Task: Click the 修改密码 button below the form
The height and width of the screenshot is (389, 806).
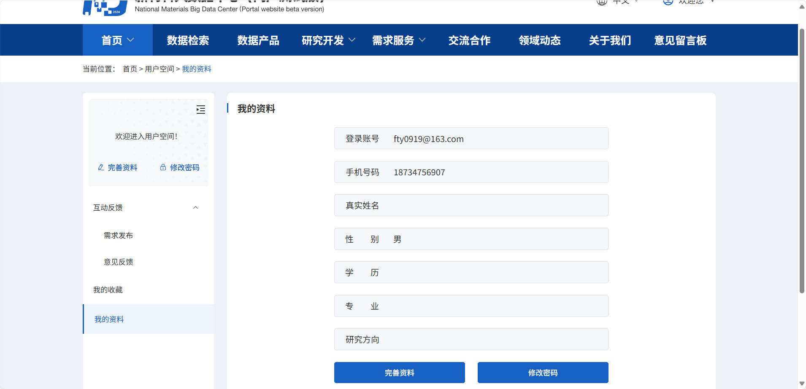Action: [543, 372]
